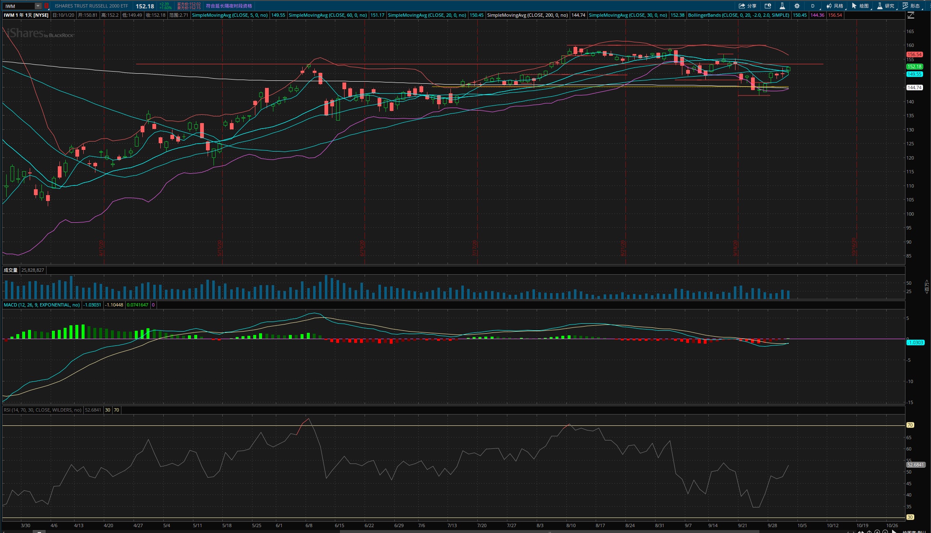Click the 152.18 last price bubble
This screenshot has height=533, width=931.
914,67
